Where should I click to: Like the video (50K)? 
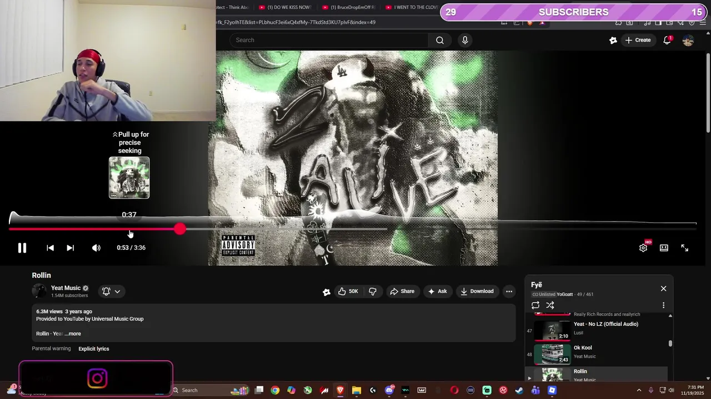pyautogui.click(x=348, y=291)
